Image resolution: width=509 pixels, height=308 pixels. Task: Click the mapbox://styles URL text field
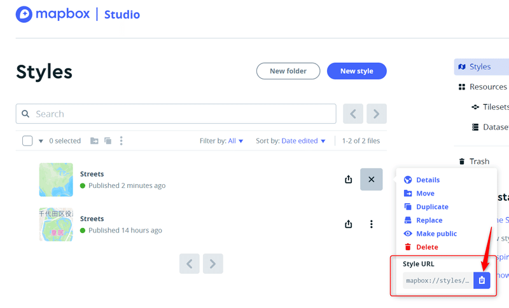[x=438, y=280]
